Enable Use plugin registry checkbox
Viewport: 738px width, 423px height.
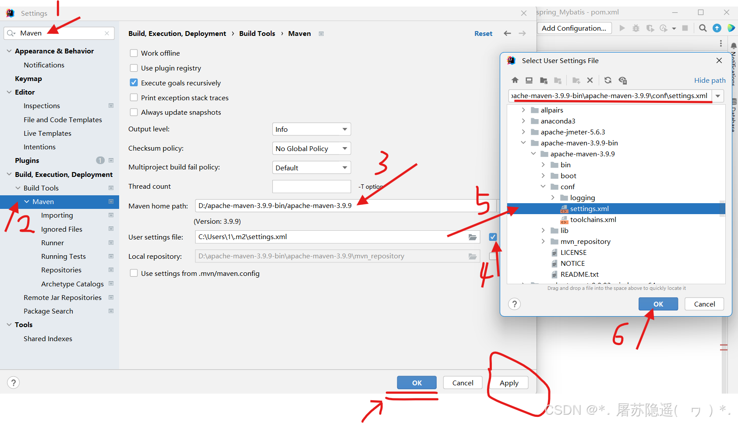(x=134, y=68)
